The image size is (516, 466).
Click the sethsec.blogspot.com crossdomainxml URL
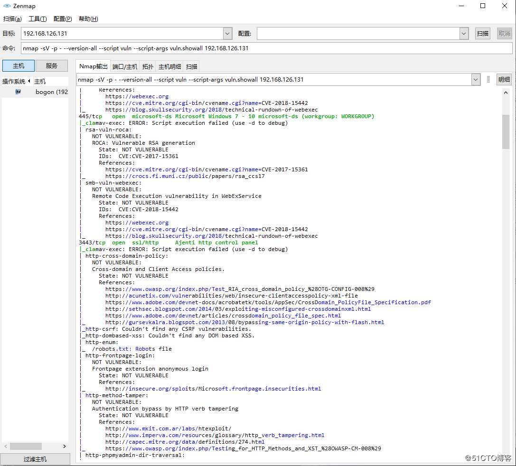(238, 309)
